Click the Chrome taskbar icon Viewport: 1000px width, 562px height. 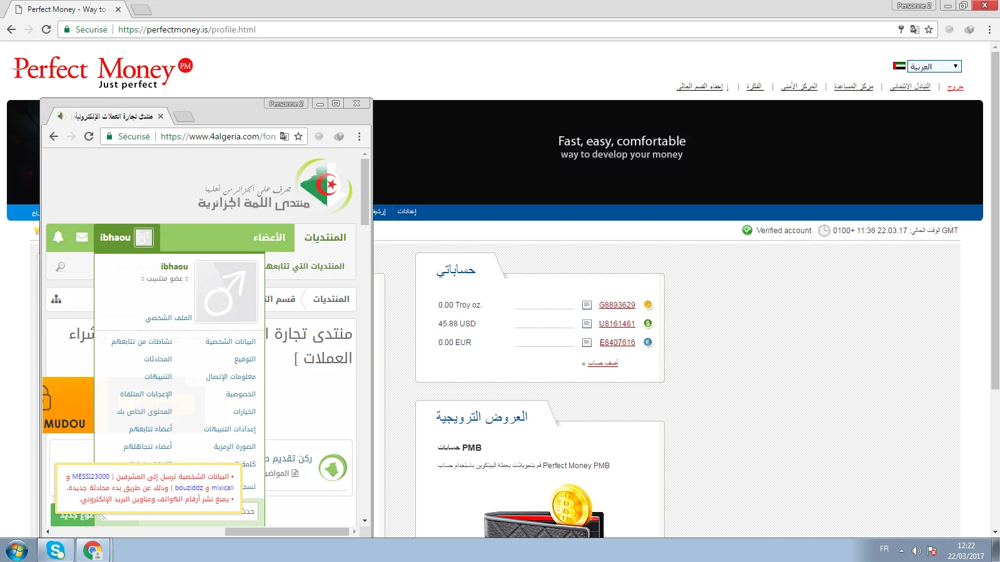(x=93, y=550)
